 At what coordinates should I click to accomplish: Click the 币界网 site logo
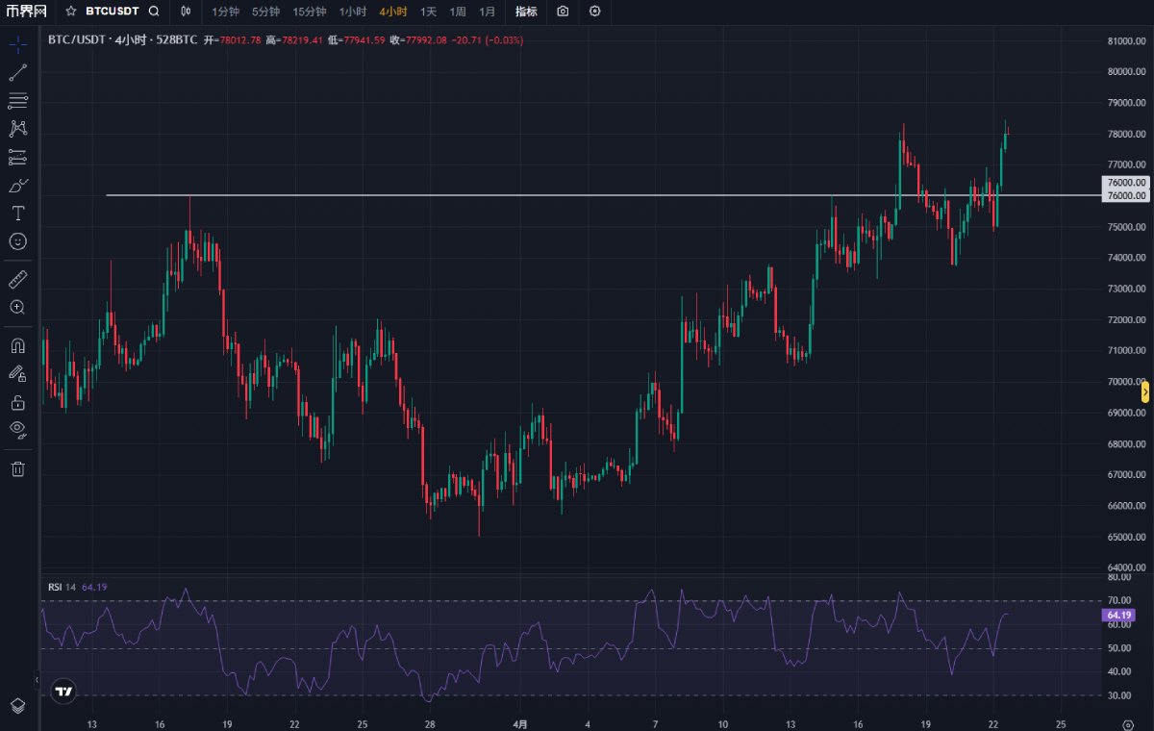point(26,12)
